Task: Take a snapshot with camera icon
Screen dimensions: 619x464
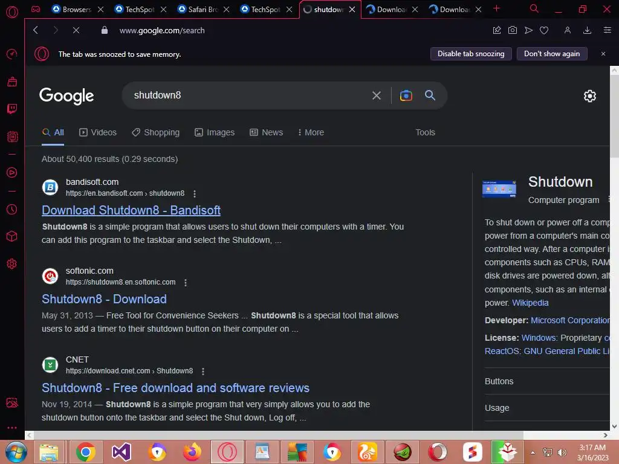Action: pyautogui.click(x=513, y=30)
